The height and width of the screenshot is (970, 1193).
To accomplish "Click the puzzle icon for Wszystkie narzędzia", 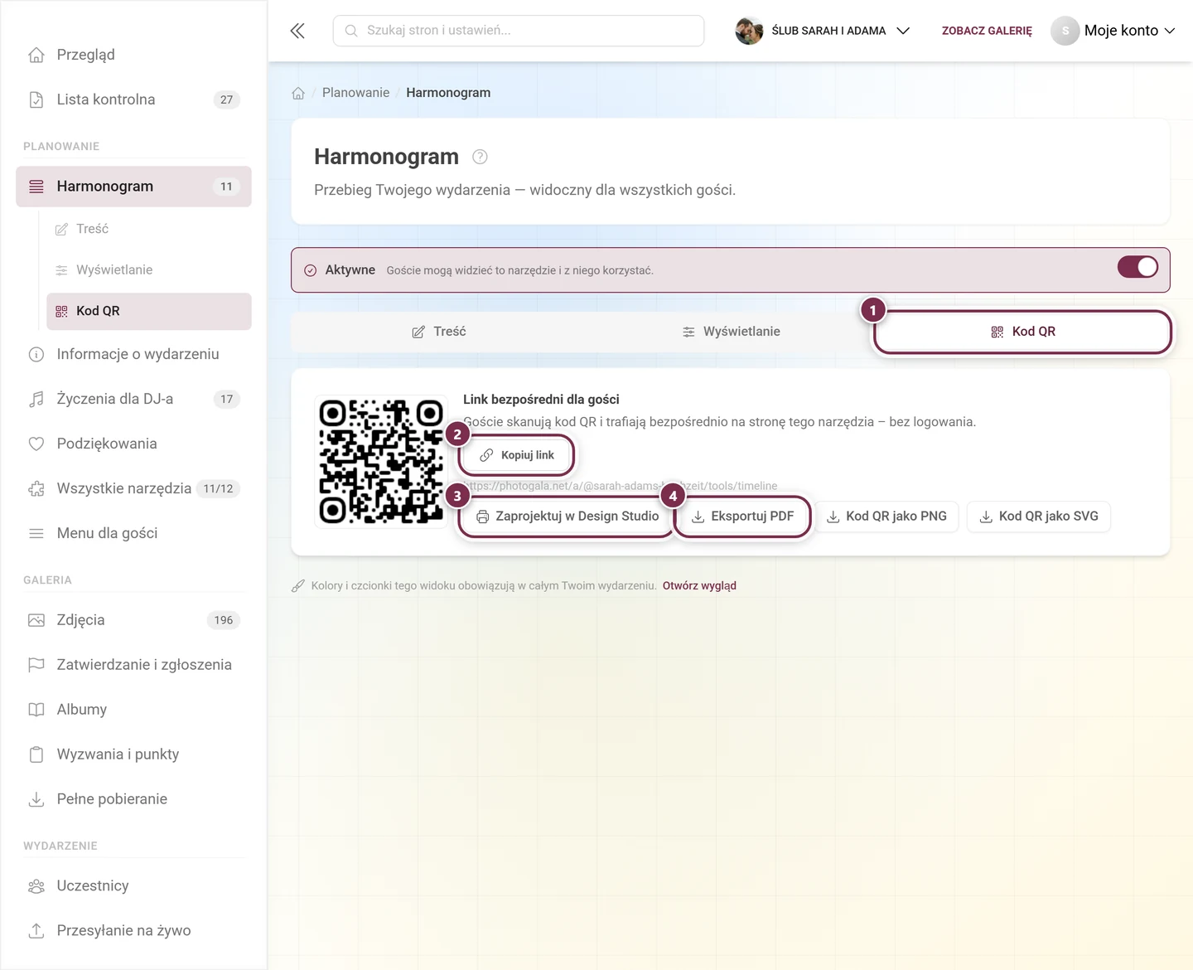I will click(36, 488).
